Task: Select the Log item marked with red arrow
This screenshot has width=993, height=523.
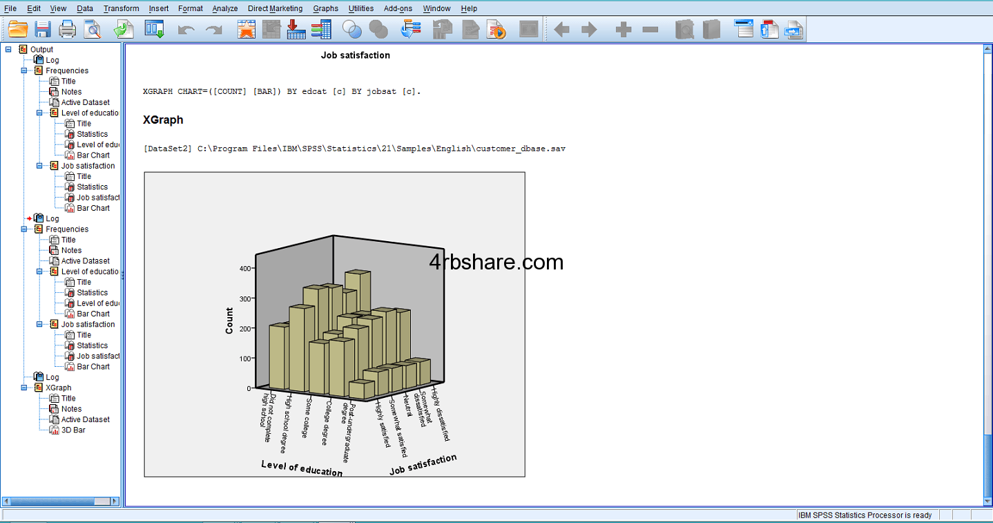Action: pyautogui.click(x=52, y=218)
